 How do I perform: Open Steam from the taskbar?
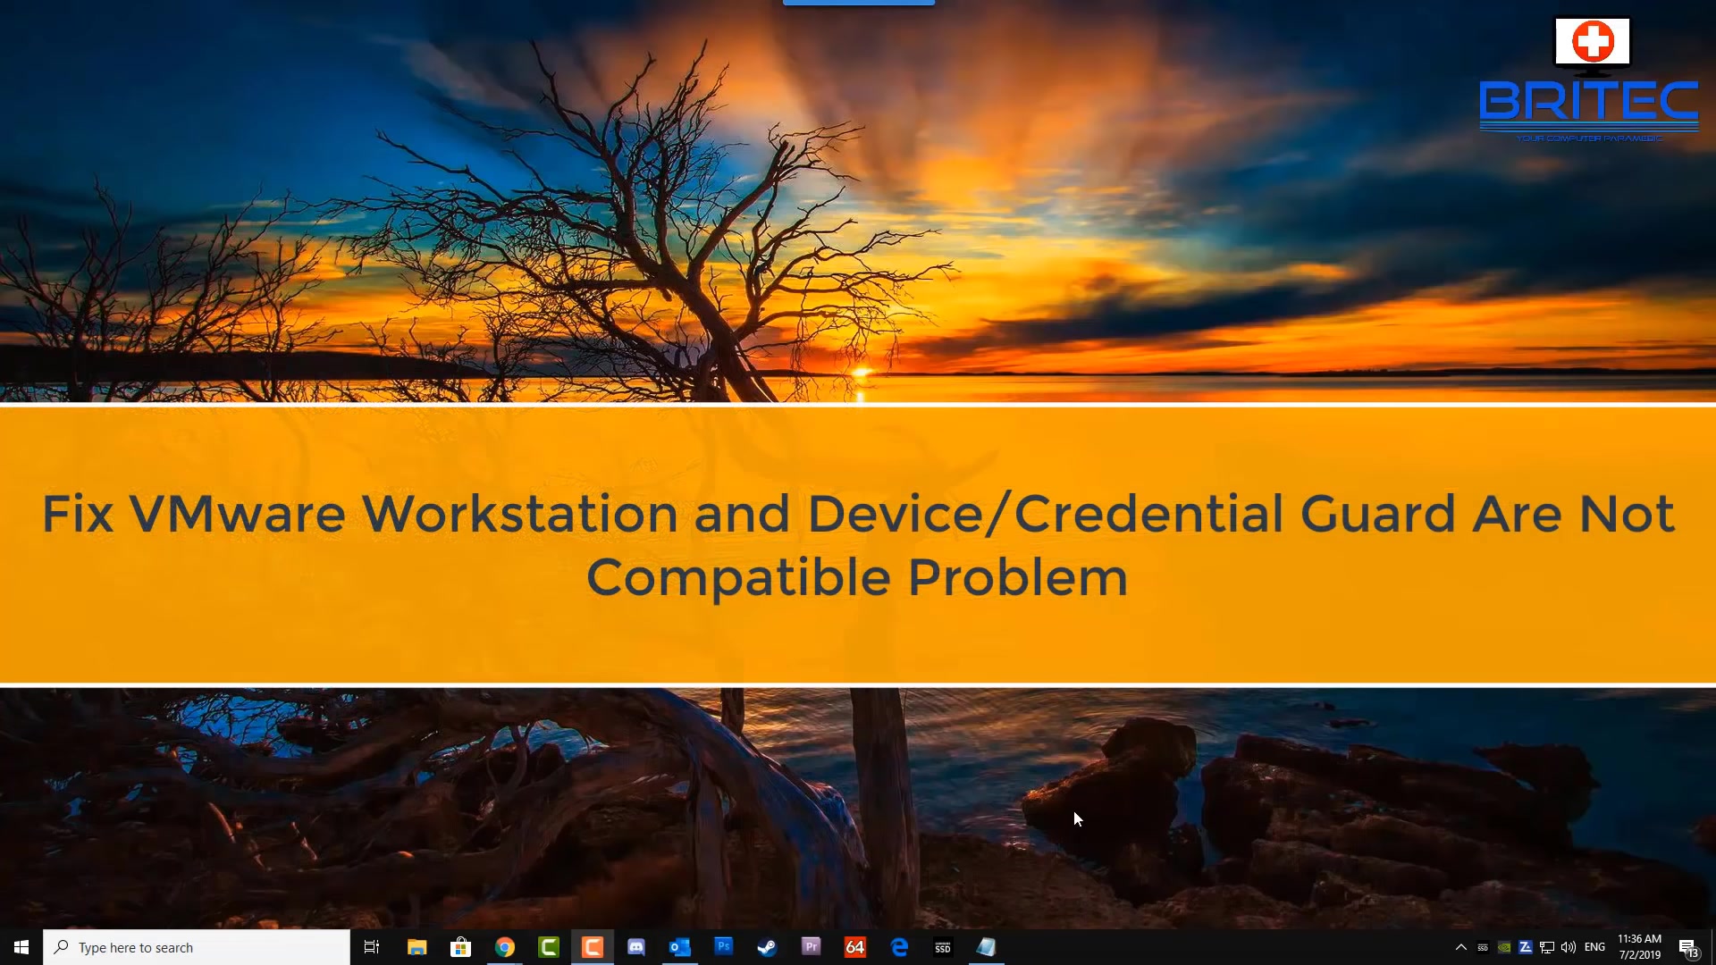[x=768, y=947]
